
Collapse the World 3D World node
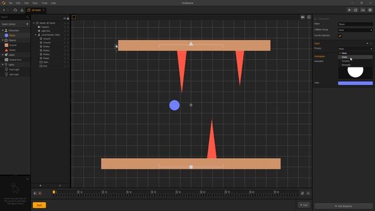click(34, 23)
